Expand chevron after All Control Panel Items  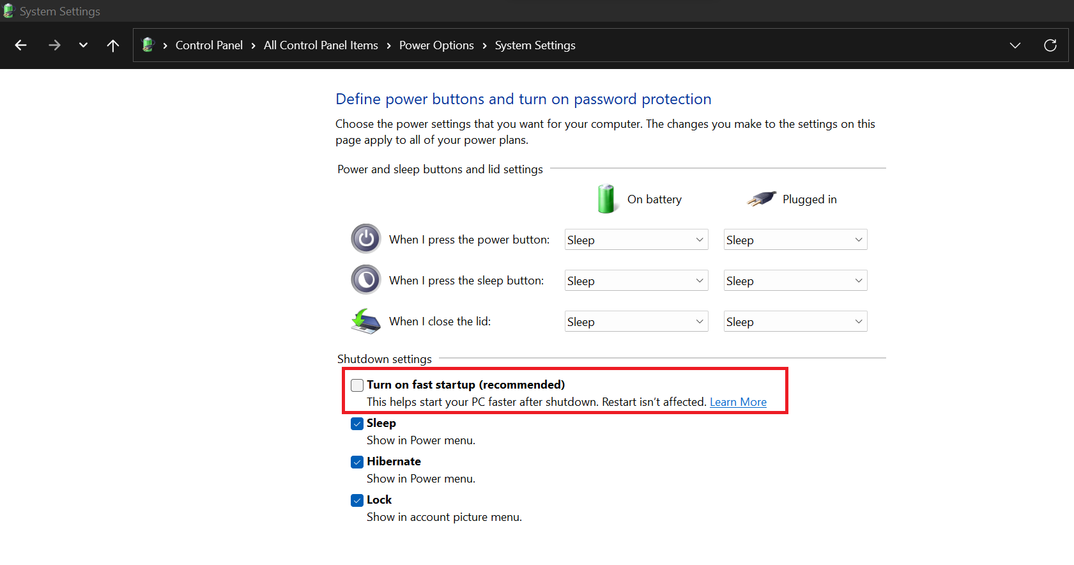point(388,45)
